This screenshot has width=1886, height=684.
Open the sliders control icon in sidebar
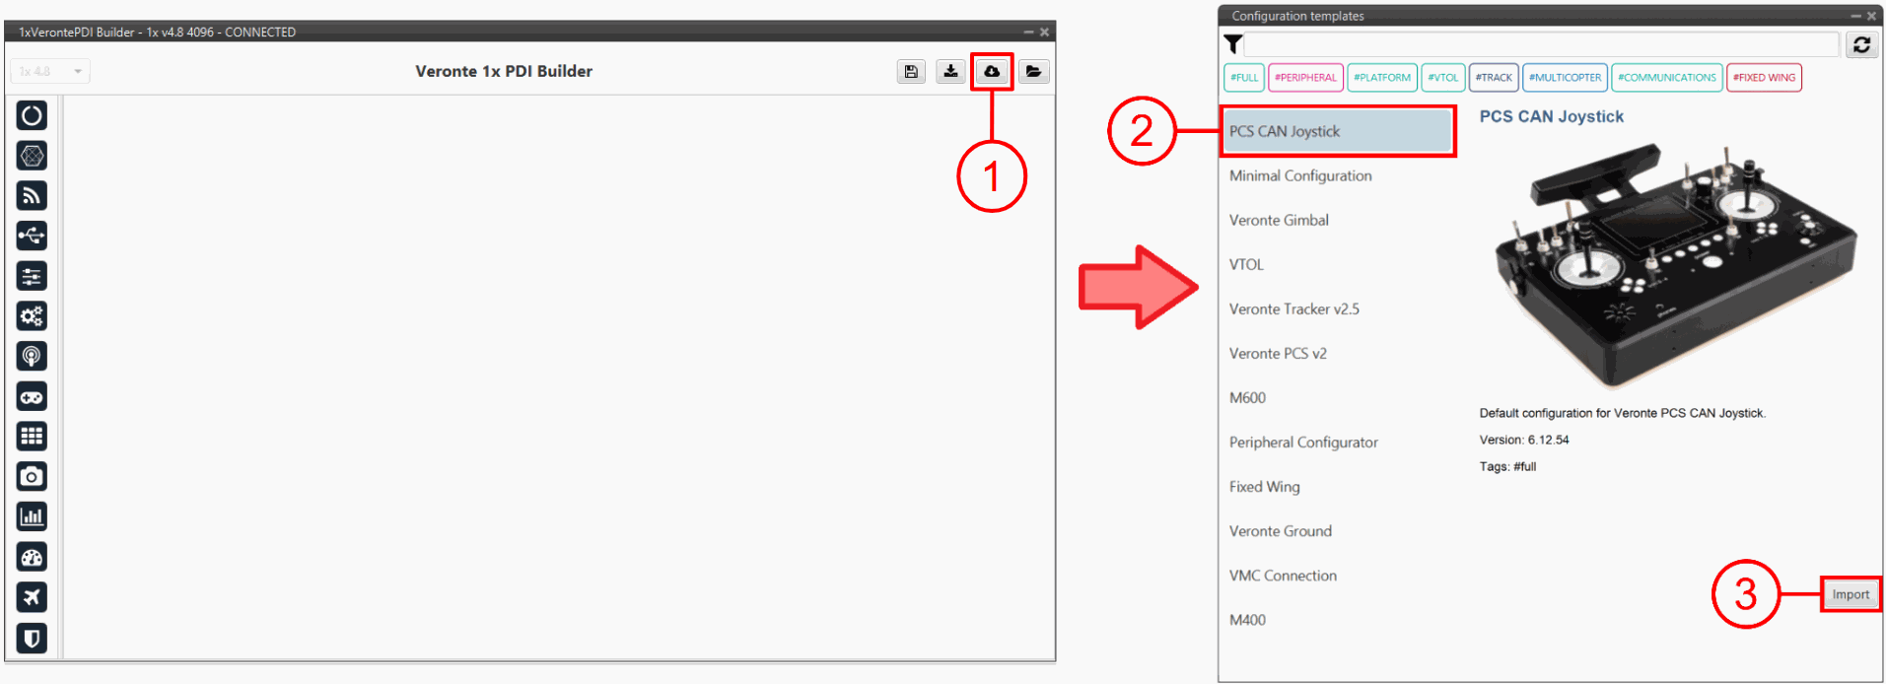click(x=32, y=276)
